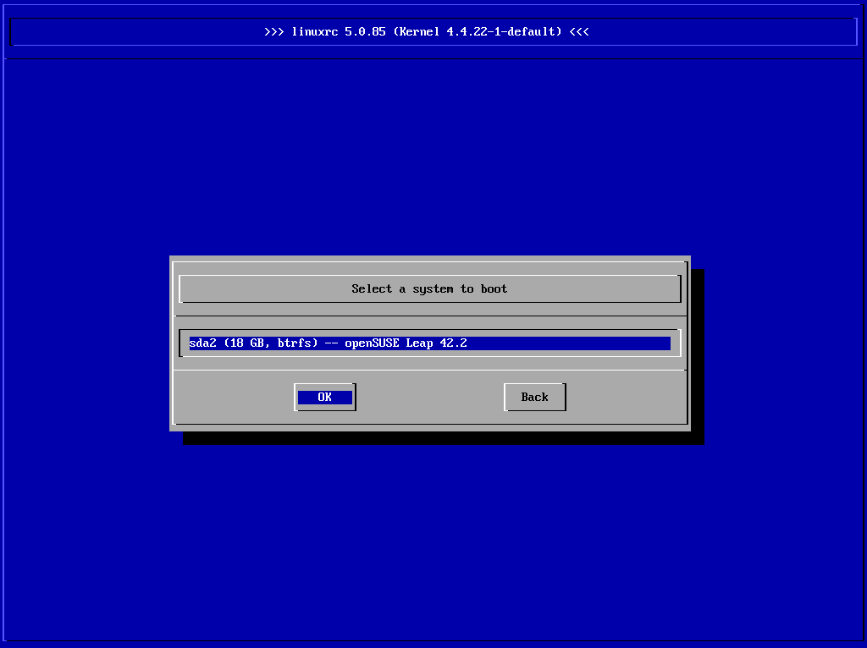The width and height of the screenshot is (867, 648).
Task: Click the "Select a system to boot" heading
Action: [x=429, y=288]
